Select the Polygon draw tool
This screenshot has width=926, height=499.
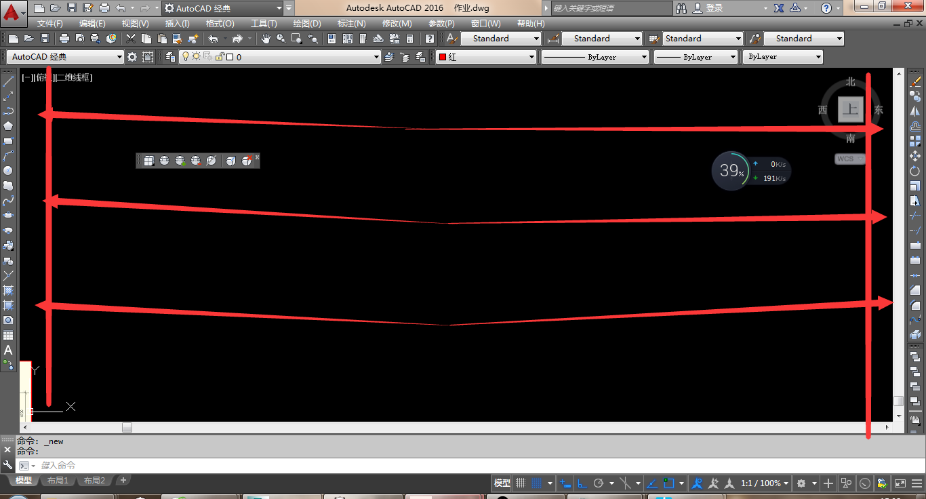click(8, 126)
